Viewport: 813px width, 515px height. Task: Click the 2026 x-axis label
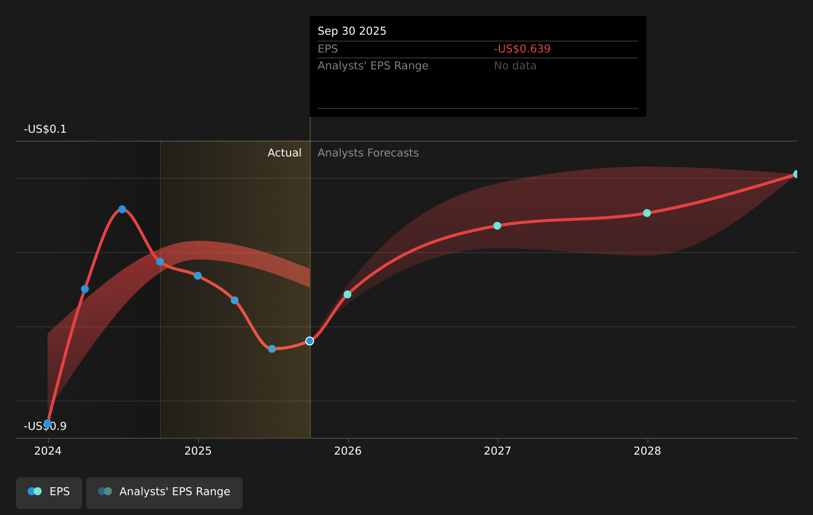tap(348, 451)
